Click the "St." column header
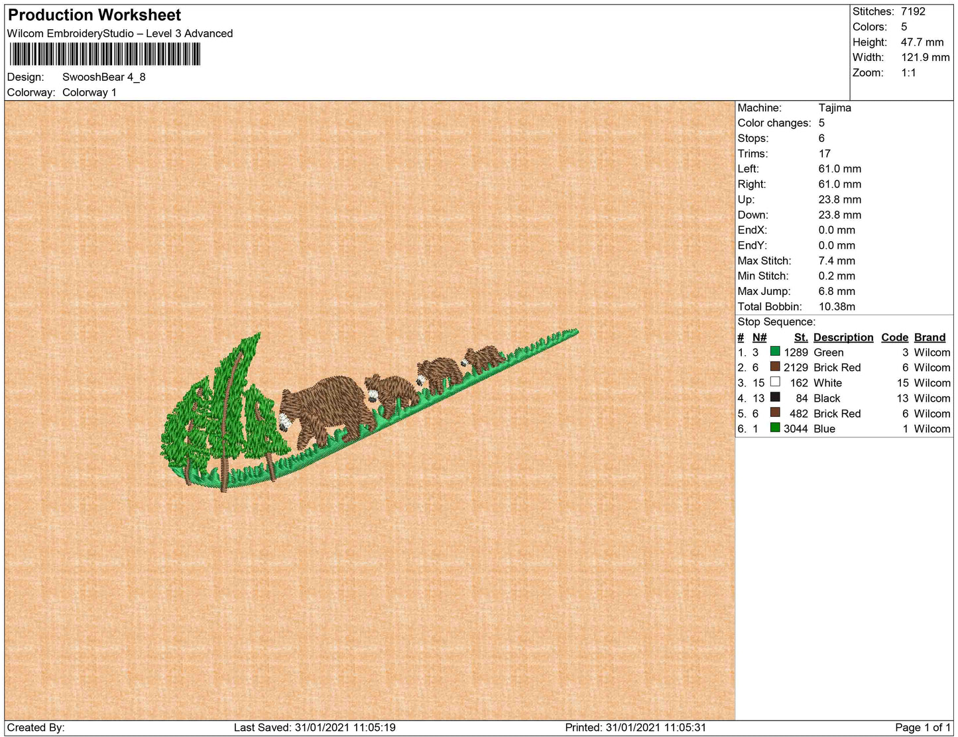The height and width of the screenshot is (737, 958). point(801,337)
